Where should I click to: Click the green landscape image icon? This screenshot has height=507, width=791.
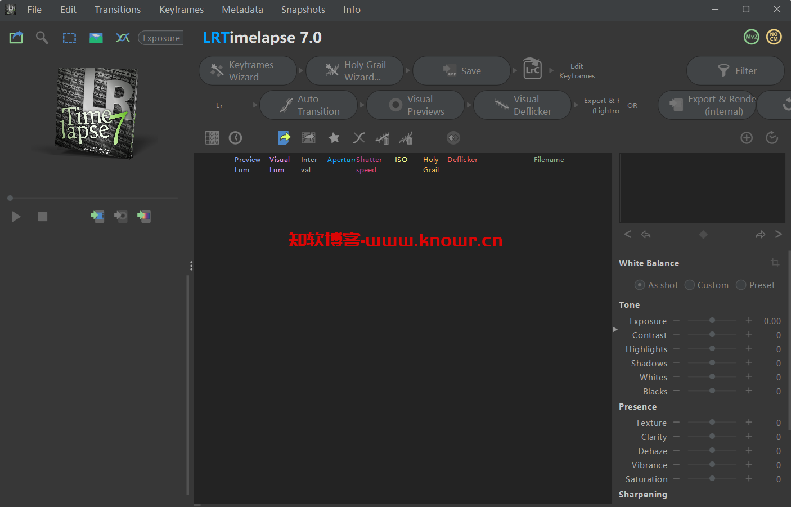click(x=96, y=38)
